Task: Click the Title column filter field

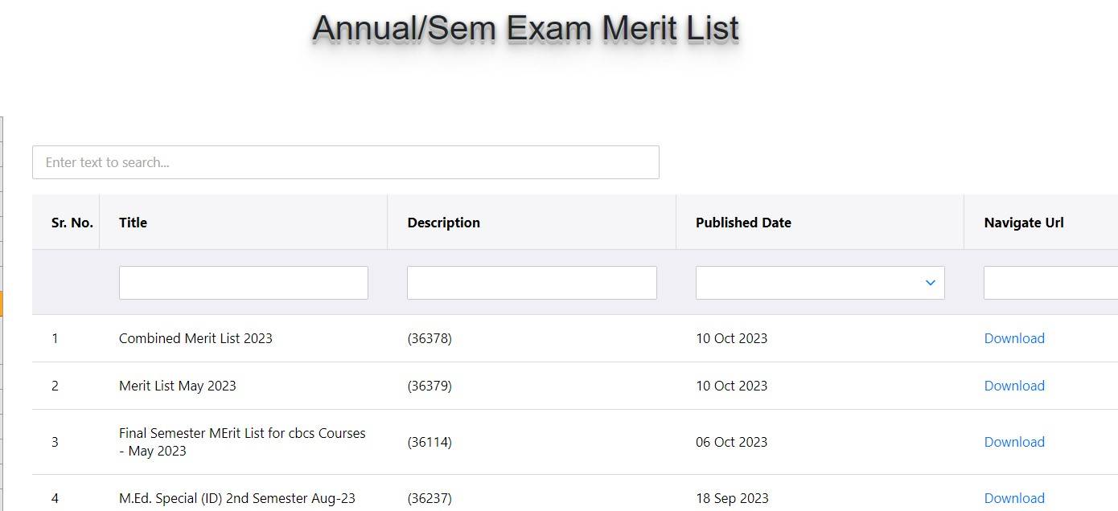Action: tap(243, 283)
